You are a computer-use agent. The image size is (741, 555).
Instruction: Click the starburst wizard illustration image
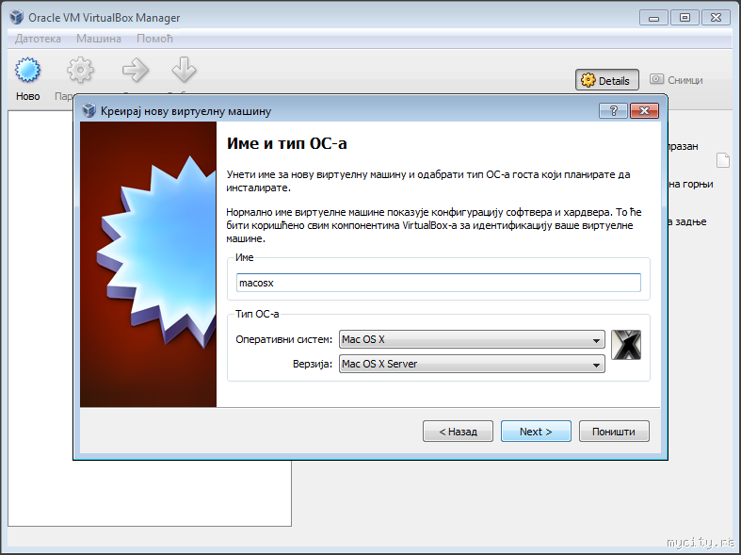coord(148,264)
